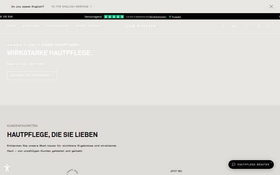Open the 860 Bewertungen reviews link
Image resolution: width=280 pixels, height=175 pixels.
click(157, 17)
